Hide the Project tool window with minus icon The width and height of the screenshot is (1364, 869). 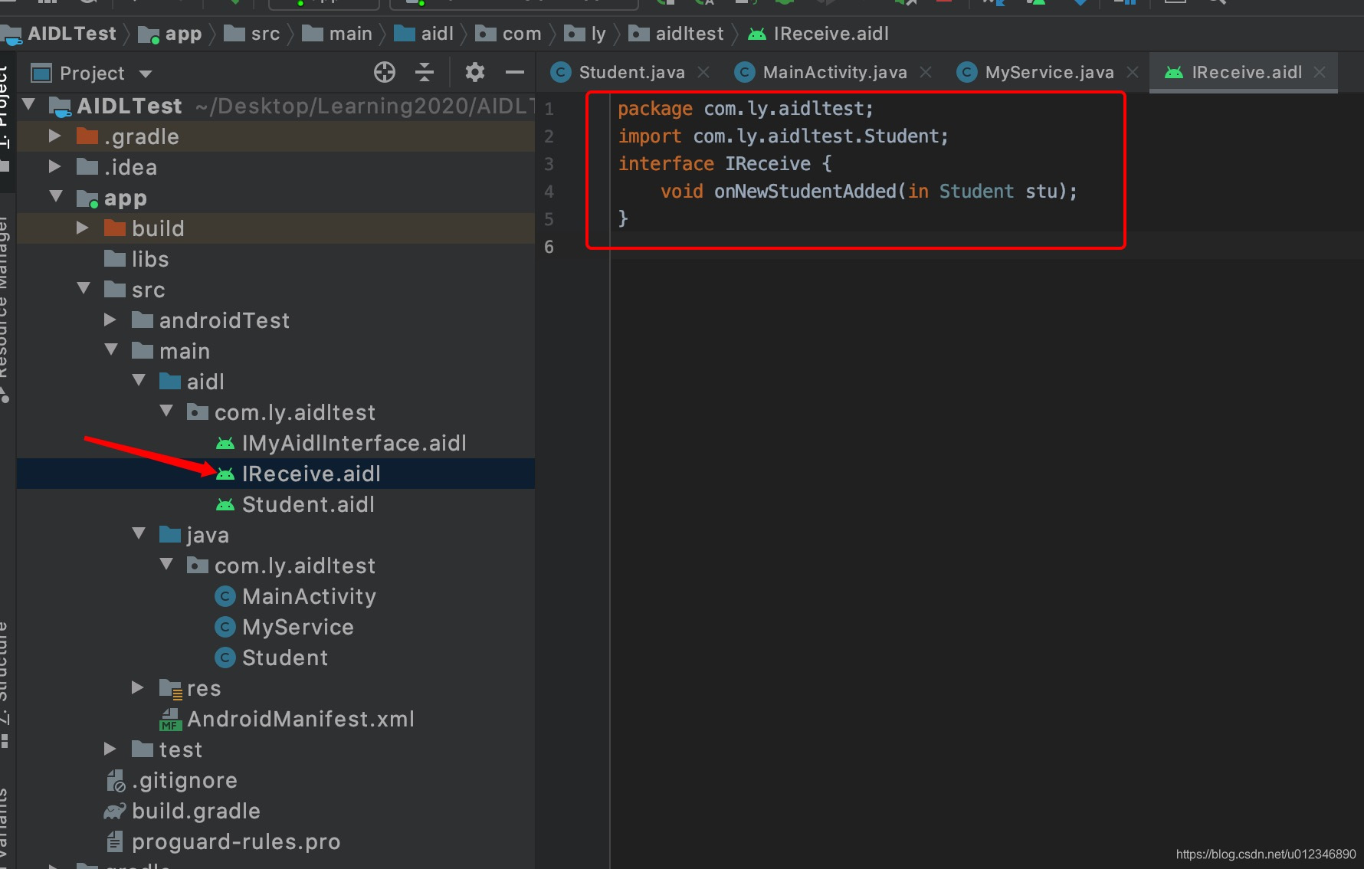[515, 73]
